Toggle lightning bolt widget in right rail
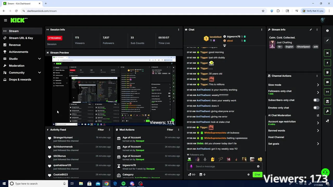The image size is (333, 187). [x=327, y=63]
